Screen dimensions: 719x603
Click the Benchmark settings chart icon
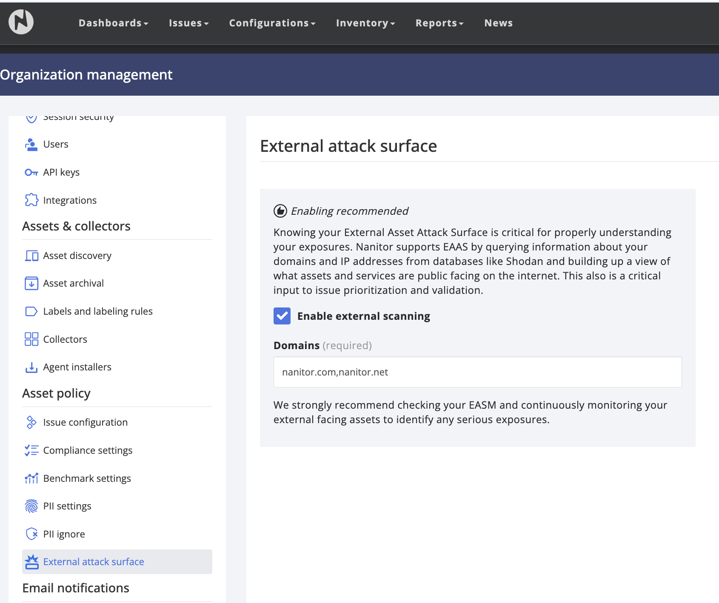tap(31, 478)
